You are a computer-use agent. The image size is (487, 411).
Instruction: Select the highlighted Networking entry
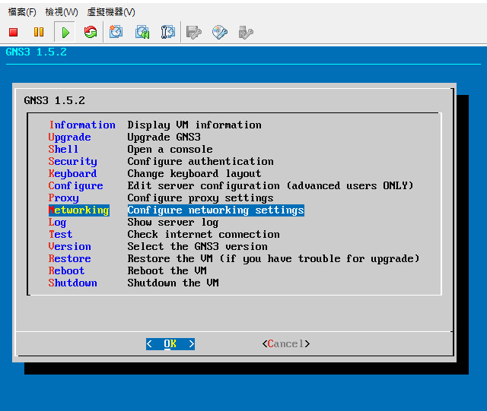click(x=79, y=210)
